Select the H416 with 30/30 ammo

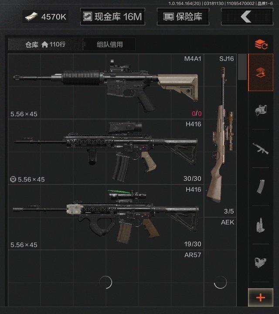coord(106,152)
